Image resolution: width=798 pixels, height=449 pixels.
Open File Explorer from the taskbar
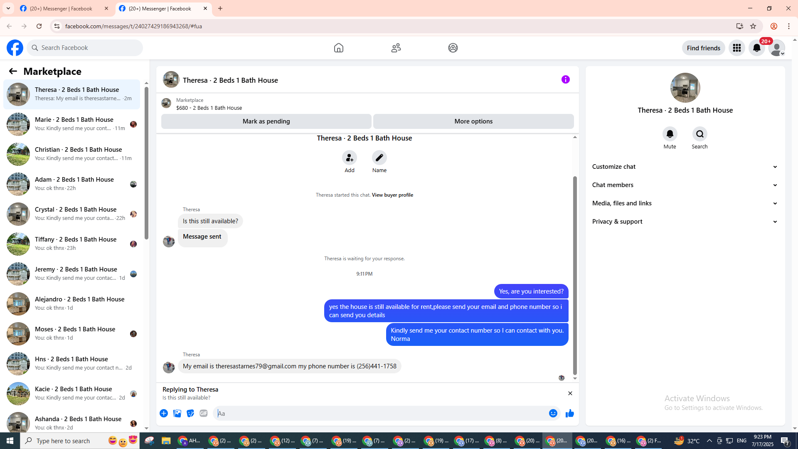pos(166,441)
